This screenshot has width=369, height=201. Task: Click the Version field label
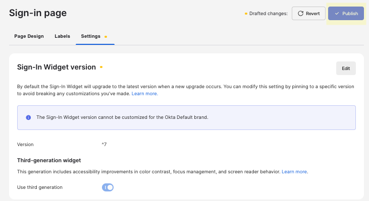coord(25,145)
